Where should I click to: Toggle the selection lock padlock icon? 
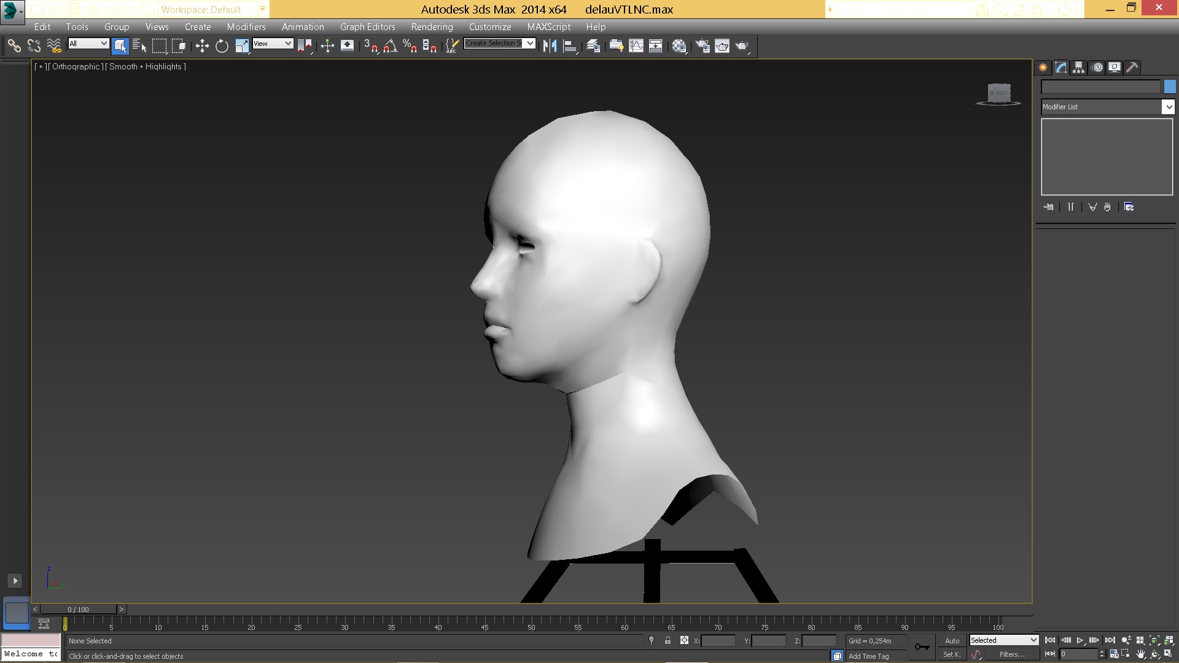pos(667,640)
